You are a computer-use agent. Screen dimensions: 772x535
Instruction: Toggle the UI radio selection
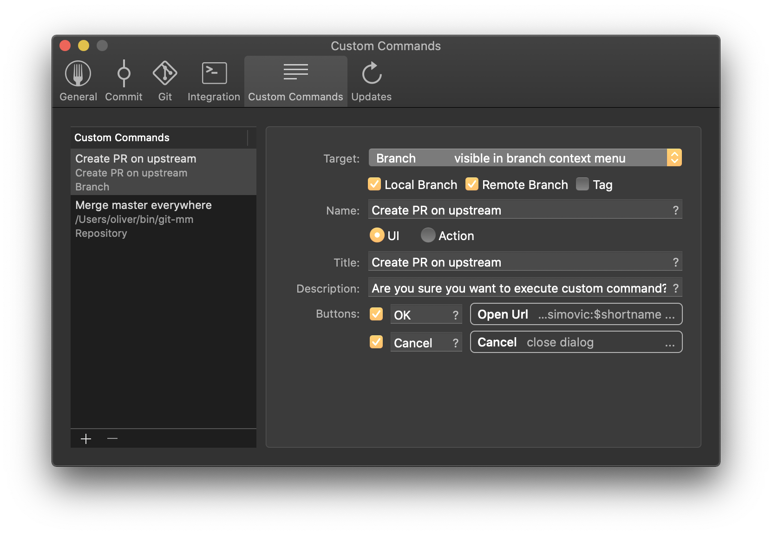point(377,235)
